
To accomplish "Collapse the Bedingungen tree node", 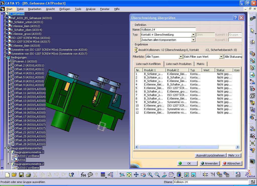I will point(5,57).
